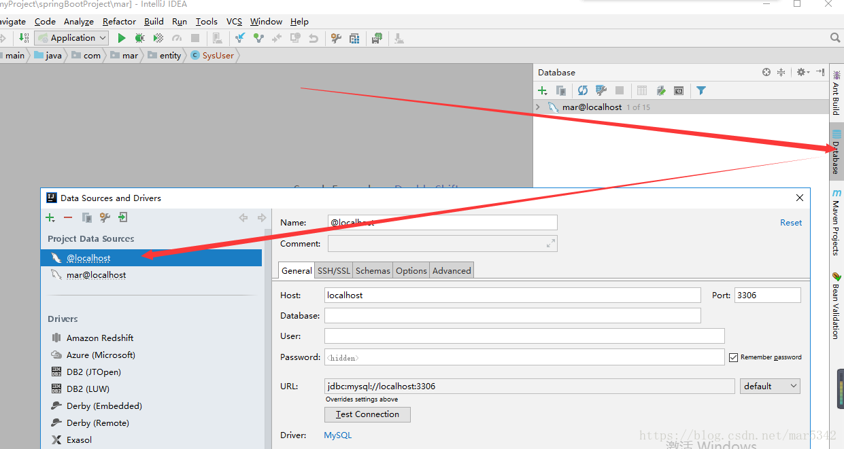Image resolution: width=844 pixels, height=449 pixels.
Task: Remove selected data source with minus icon
Action: [68, 217]
